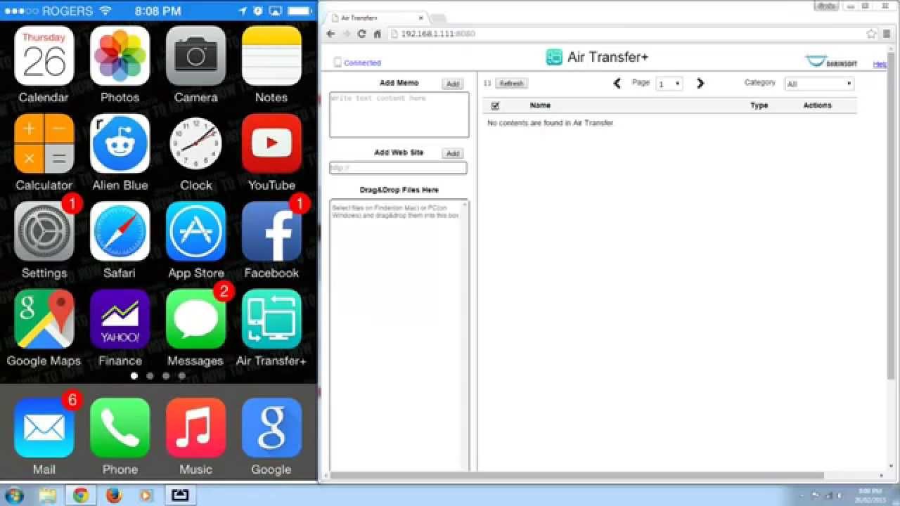
Task: Open Firefox from the Windows taskbar
Action: (113, 495)
